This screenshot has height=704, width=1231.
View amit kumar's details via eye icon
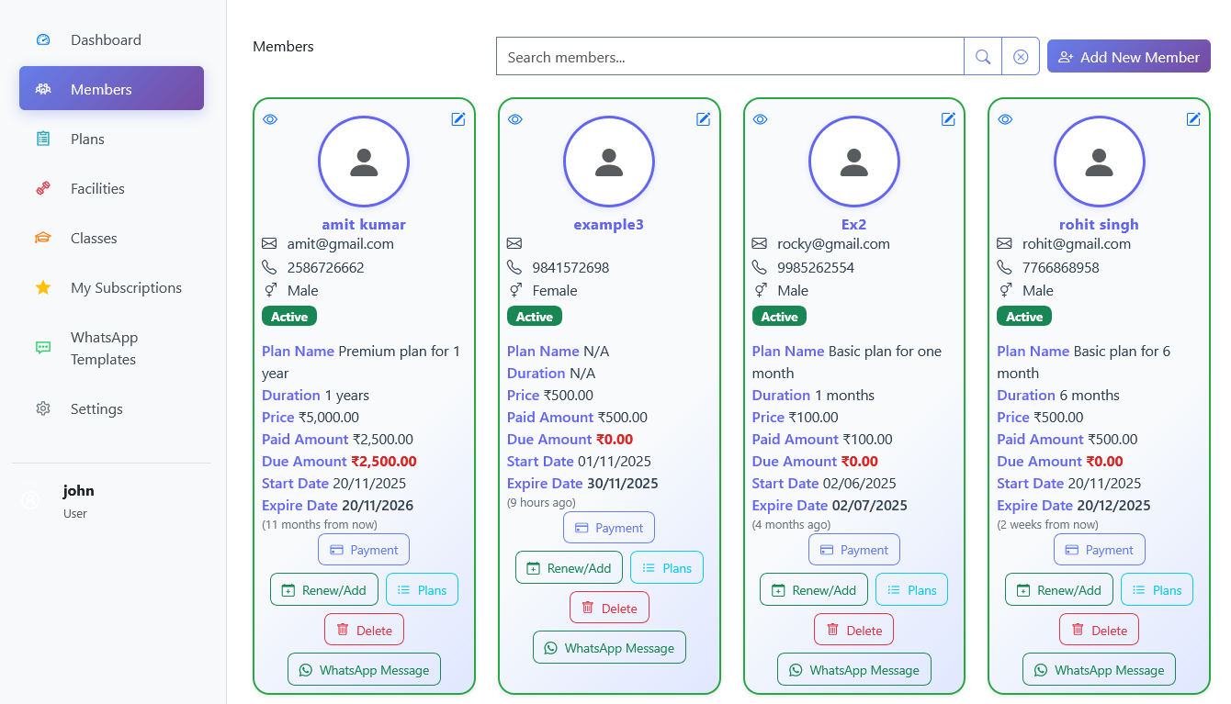270,119
